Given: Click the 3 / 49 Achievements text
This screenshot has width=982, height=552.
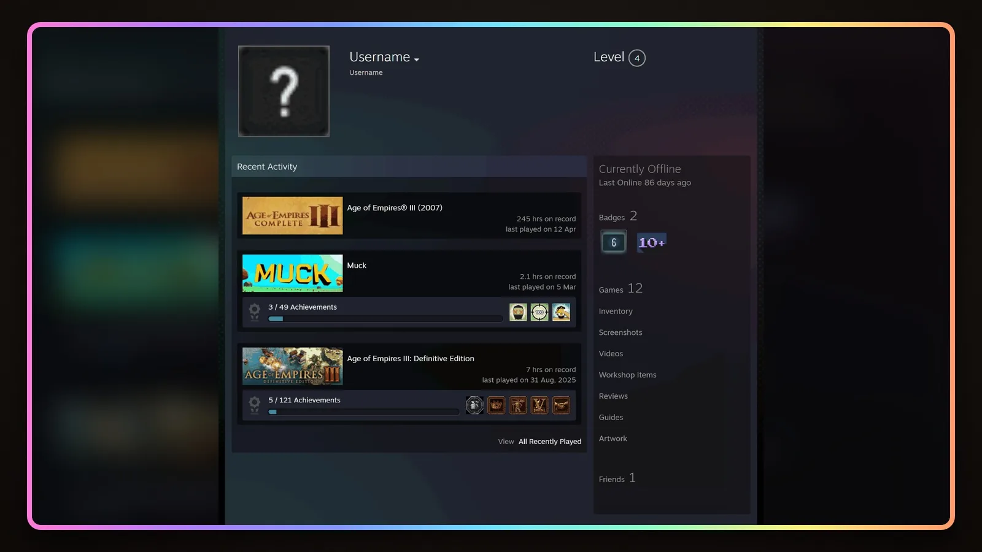Looking at the screenshot, I should pos(303,307).
